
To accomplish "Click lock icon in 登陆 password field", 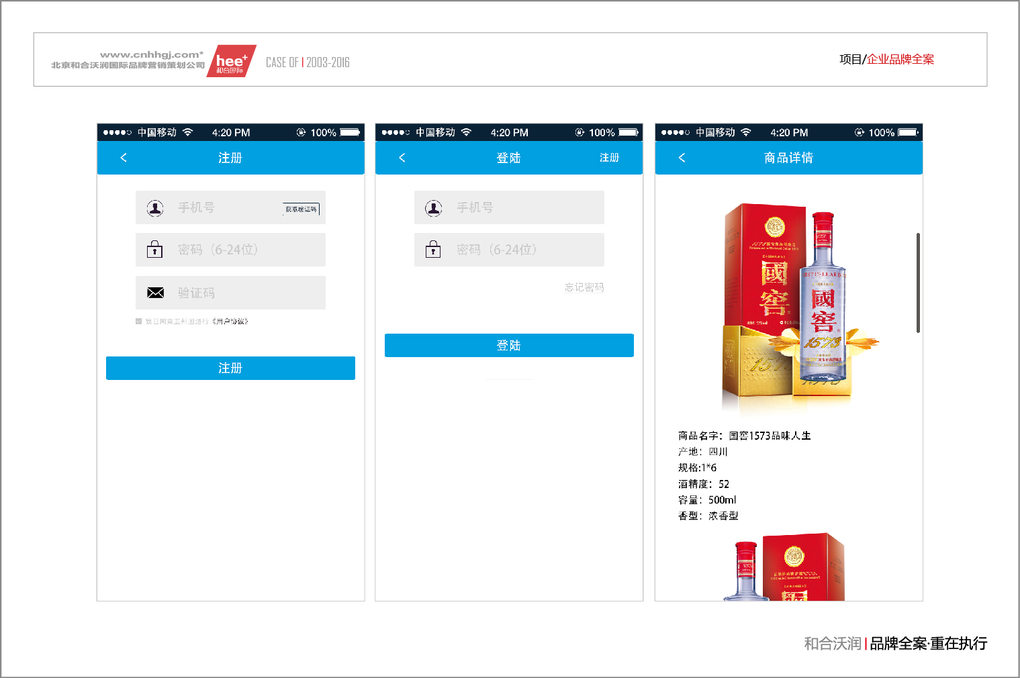I will (x=434, y=250).
